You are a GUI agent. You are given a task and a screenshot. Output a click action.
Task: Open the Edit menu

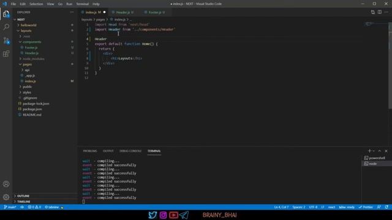pos(23,4)
